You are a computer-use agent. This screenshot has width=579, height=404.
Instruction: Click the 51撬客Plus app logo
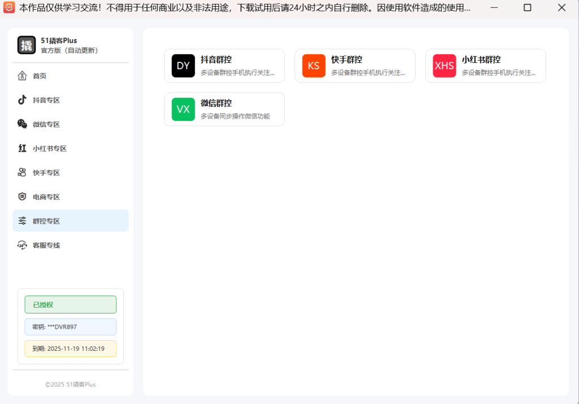(x=27, y=45)
